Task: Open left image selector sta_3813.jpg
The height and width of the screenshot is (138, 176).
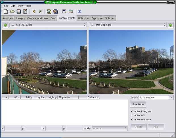Action: pos(48,25)
